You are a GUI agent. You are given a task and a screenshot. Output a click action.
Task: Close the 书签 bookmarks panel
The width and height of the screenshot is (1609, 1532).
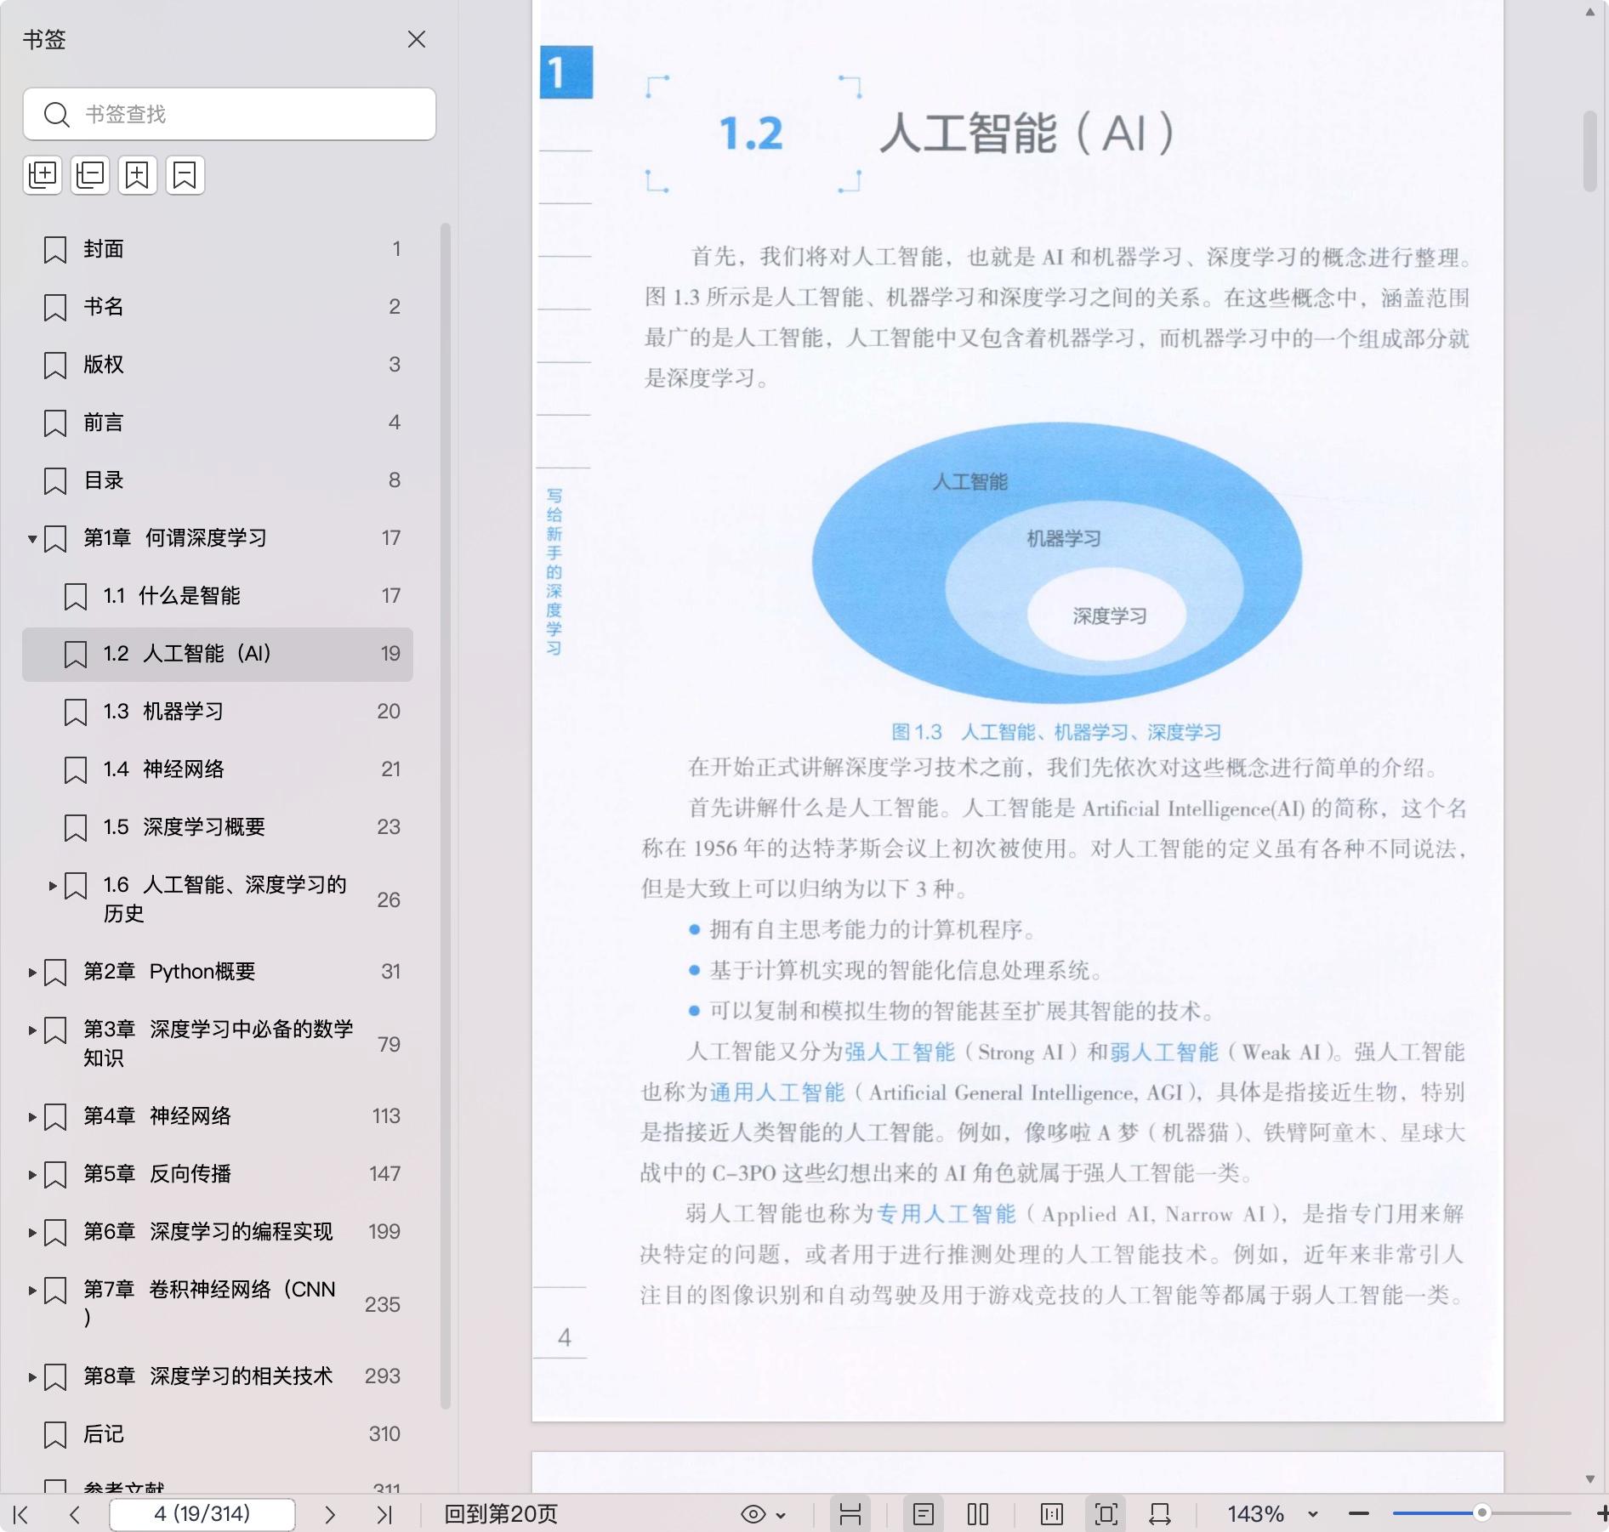click(416, 40)
